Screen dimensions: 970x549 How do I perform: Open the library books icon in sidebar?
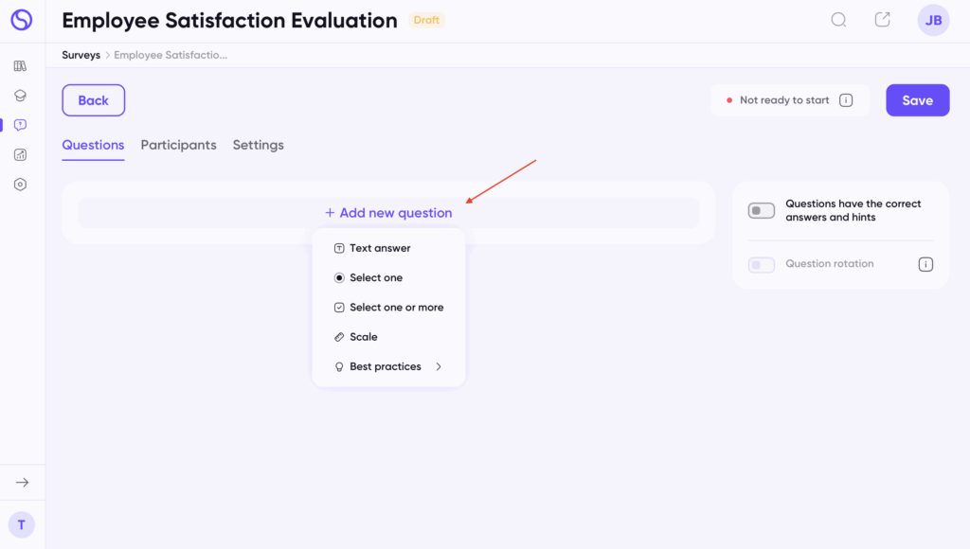[20, 66]
